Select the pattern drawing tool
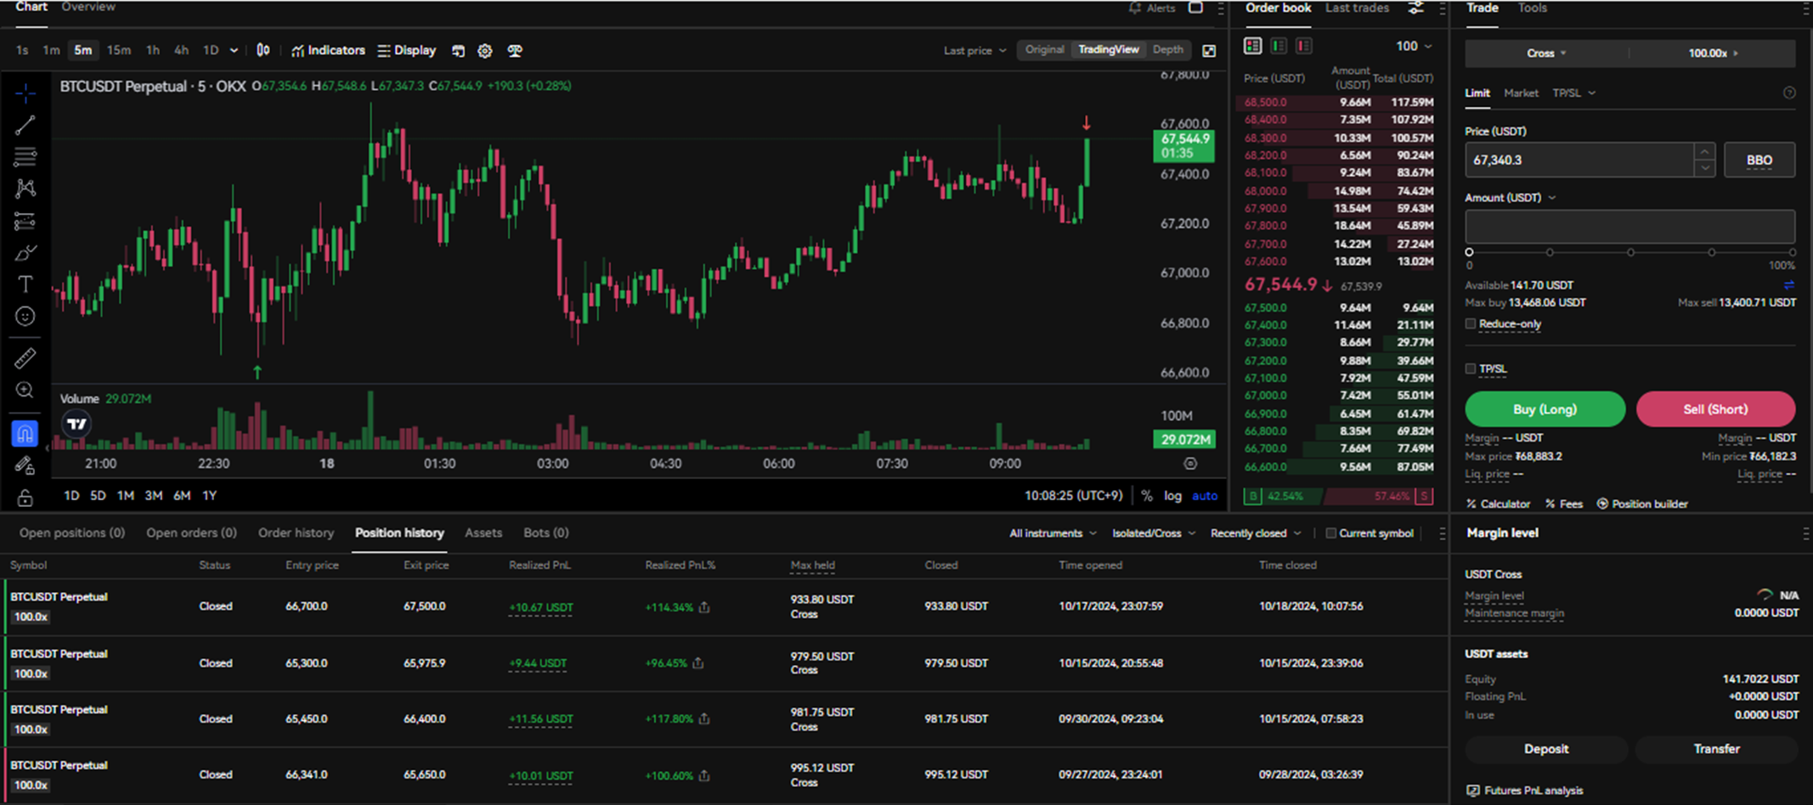 (x=25, y=189)
